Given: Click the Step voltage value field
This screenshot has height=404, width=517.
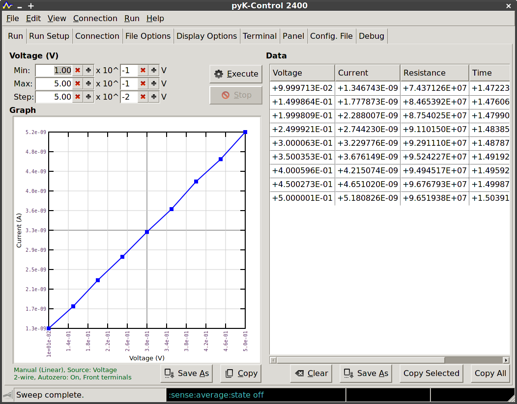Looking at the screenshot, I should tap(54, 97).
